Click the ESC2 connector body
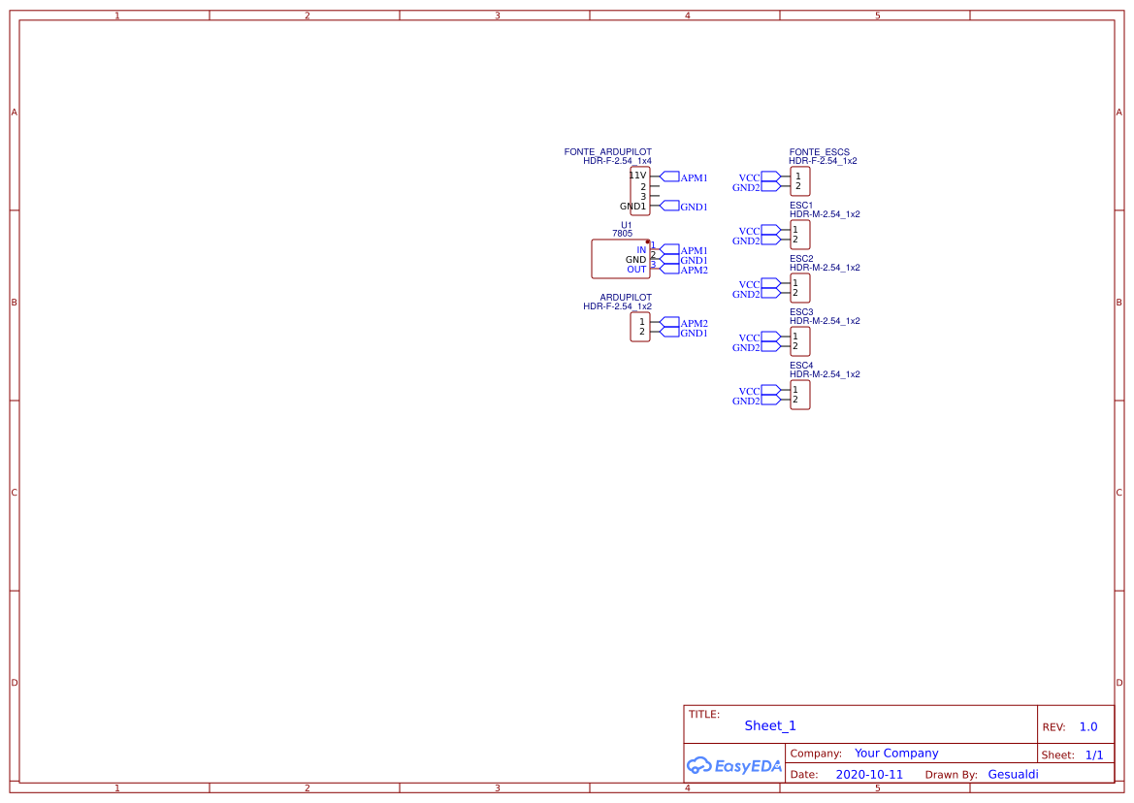The width and height of the screenshot is (1134, 803). [x=799, y=288]
